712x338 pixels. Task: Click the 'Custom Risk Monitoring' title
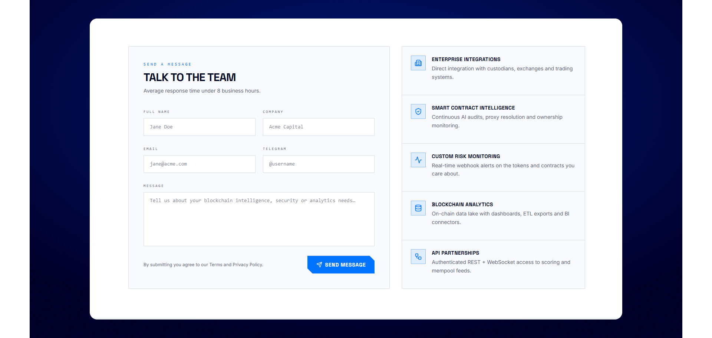pos(466,156)
